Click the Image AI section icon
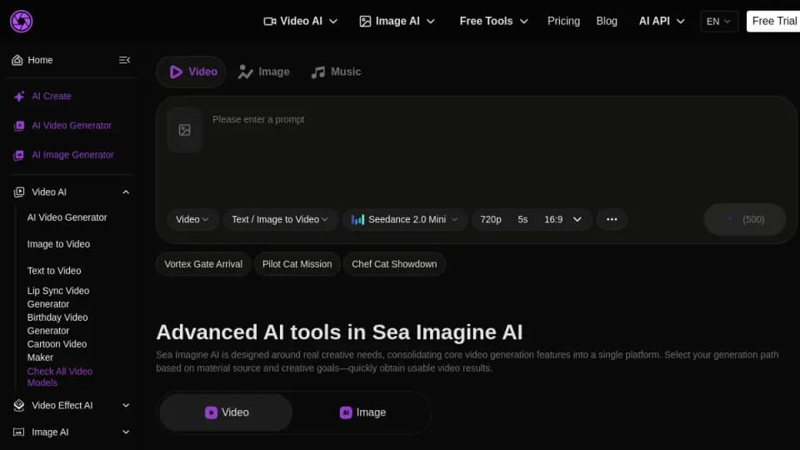 (19, 432)
